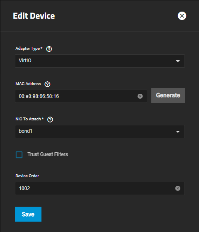199x232 pixels.
Task: Open the bond1 NIC selection box
Action: point(100,132)
